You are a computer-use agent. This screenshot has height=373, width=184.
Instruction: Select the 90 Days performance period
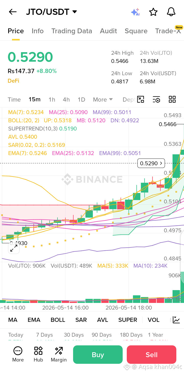(102, 335)
